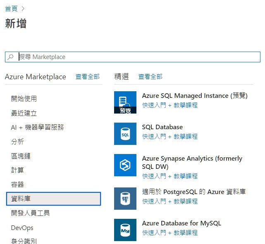The image size is (265, 244).
Task: Open 查看全部 next to Azure Marketplace
Action: pyautogui.click(x=87, y=77)
